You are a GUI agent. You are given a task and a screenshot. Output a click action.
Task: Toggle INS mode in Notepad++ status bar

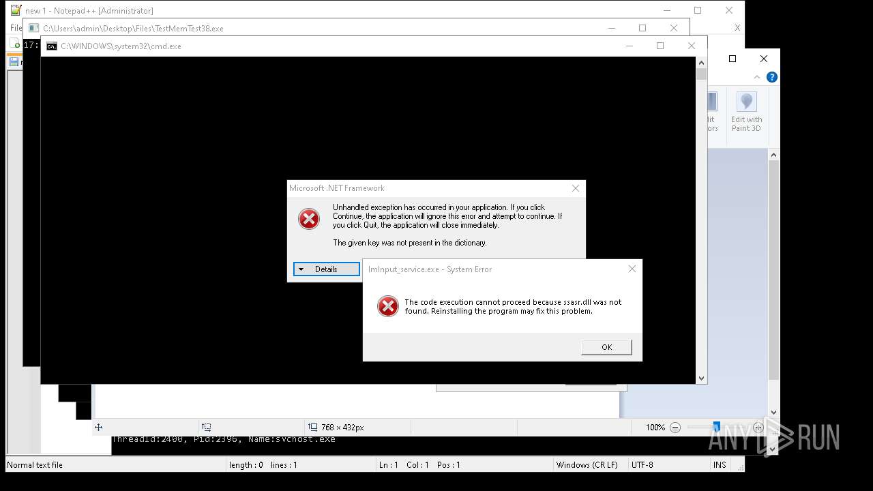pyautogui.click(x=720, y=465)
